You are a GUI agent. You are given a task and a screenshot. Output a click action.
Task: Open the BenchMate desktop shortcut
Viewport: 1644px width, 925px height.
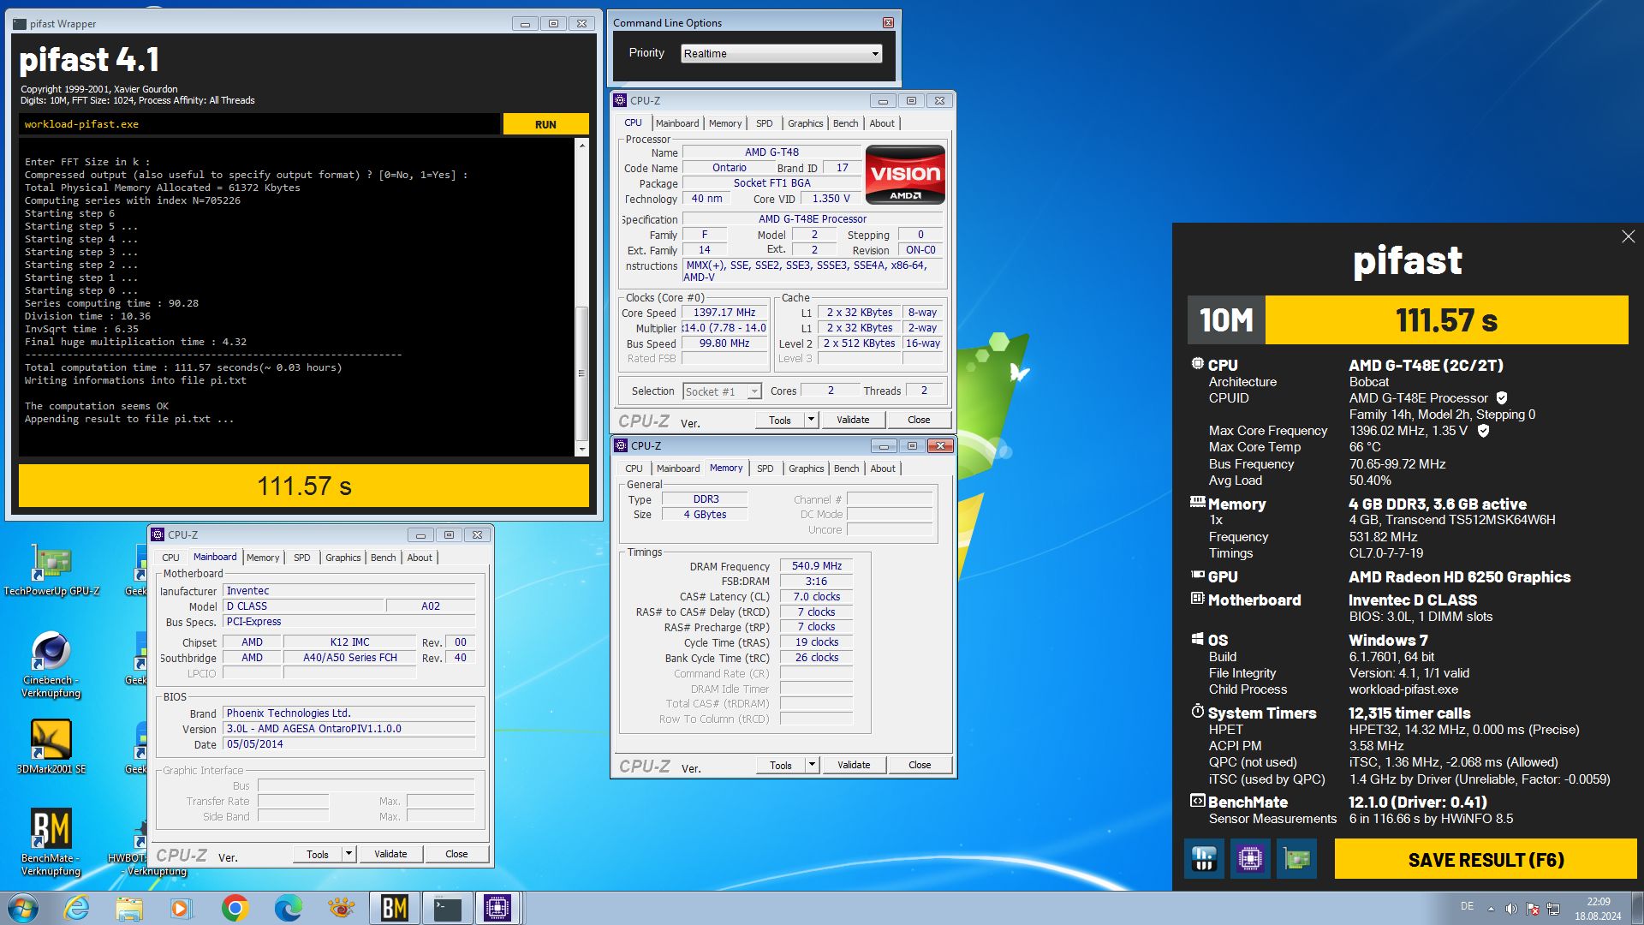pos(51,842)
